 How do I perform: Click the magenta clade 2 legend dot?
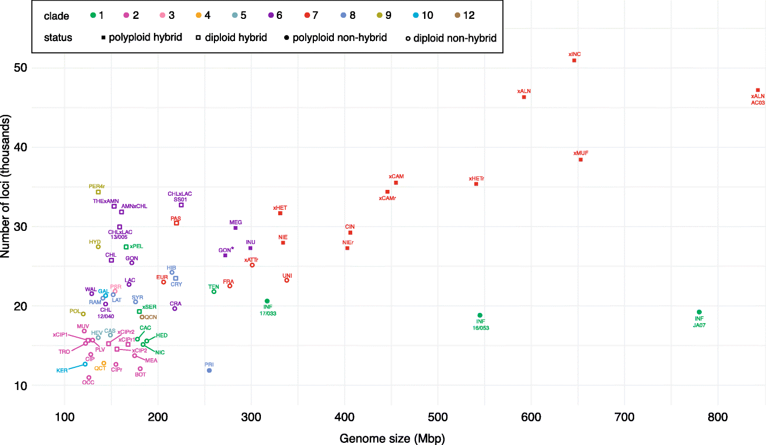click(127, 16)
